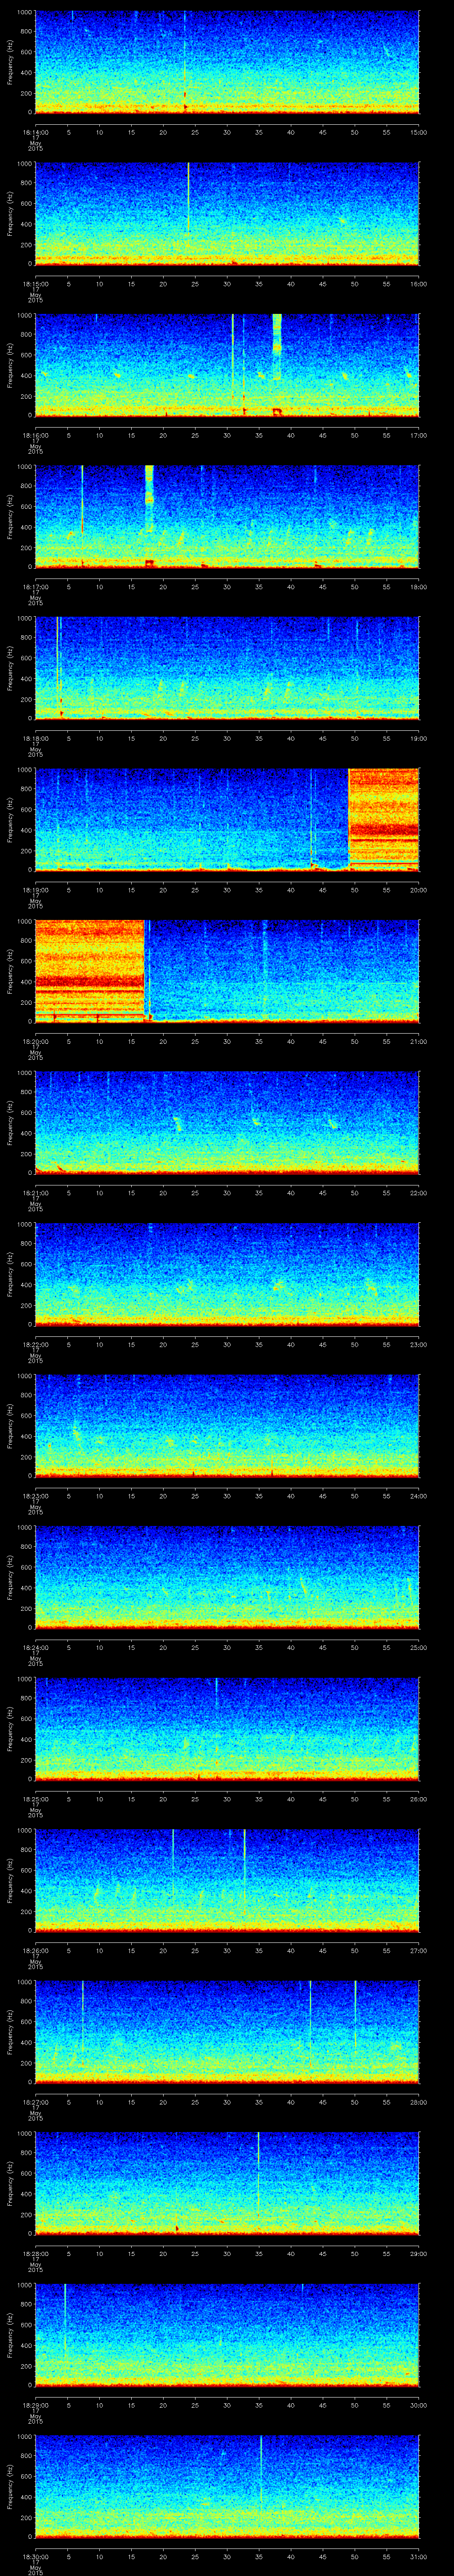Click the 23:00 end time label
454x2576 pixels.
(419, 1344)
